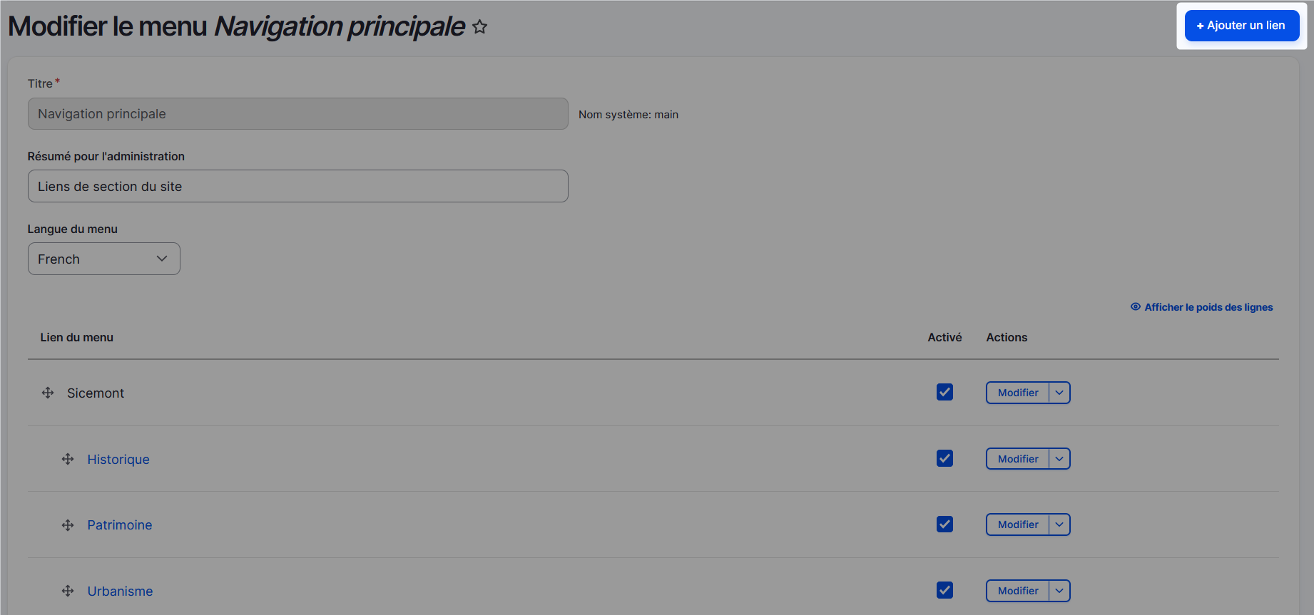The height and width of the screenshot is (615, 1314).
Task: Grab the drag handle for Patrimoine
Action: pyautogui.click(x=68, y=525)
